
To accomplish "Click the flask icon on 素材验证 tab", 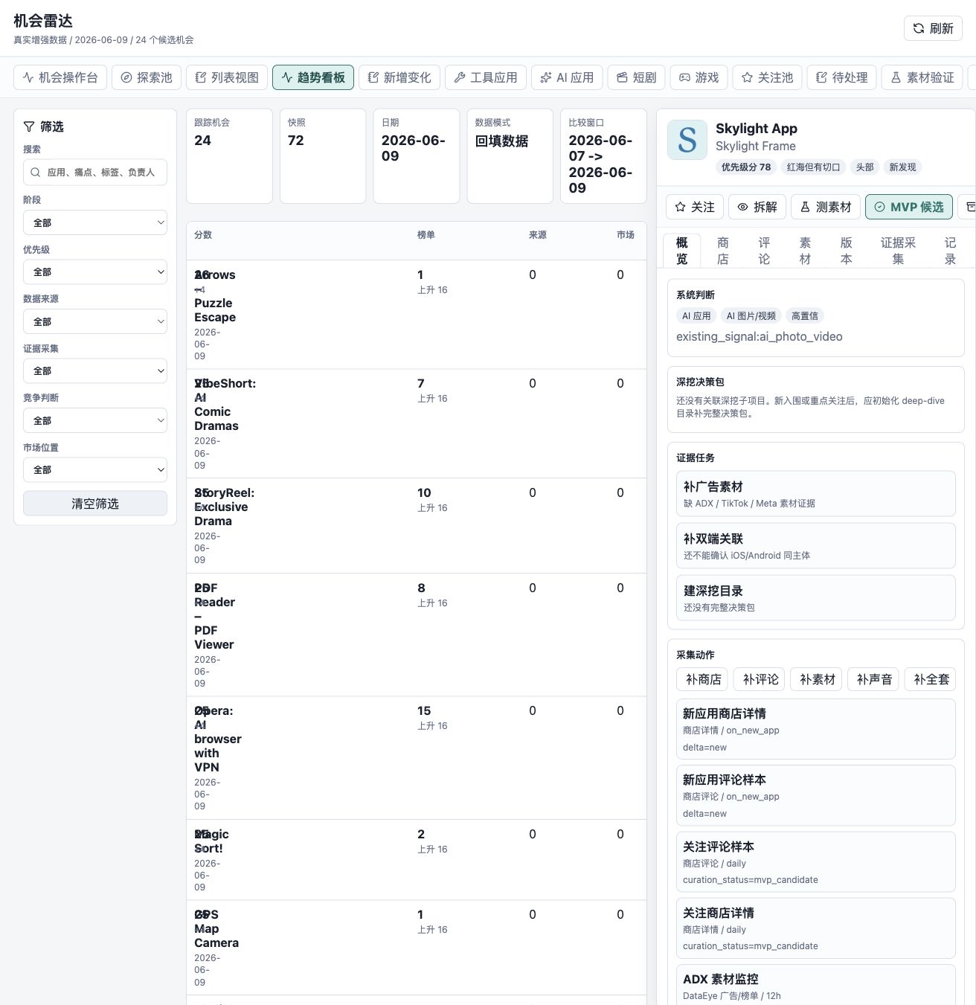I will [x=896, y=77].
